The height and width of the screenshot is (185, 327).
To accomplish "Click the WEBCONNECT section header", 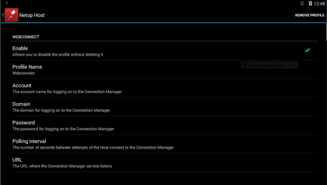I will coord(26,37).
